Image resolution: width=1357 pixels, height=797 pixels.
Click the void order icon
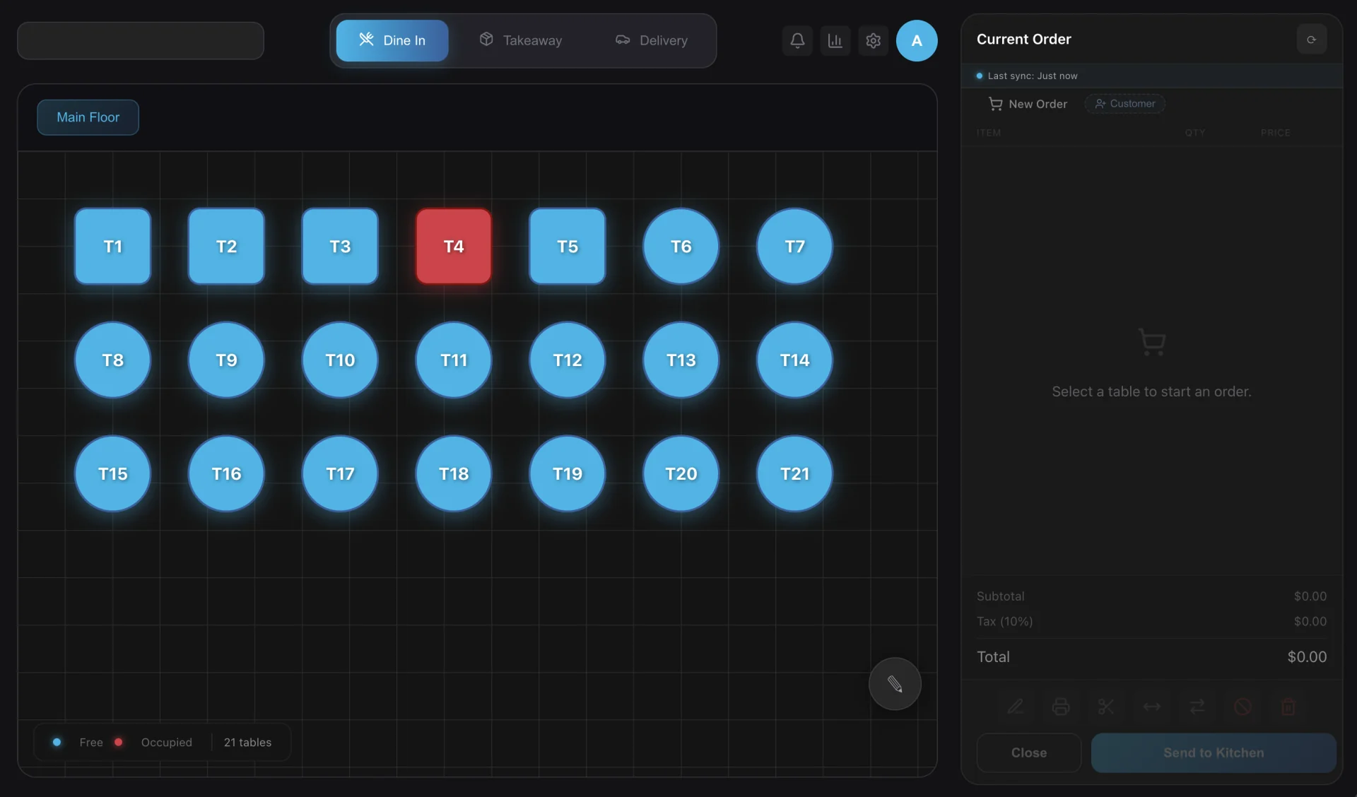(x=1243, y=706)
